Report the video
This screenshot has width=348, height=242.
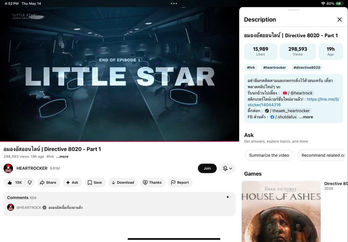point(180,183)
